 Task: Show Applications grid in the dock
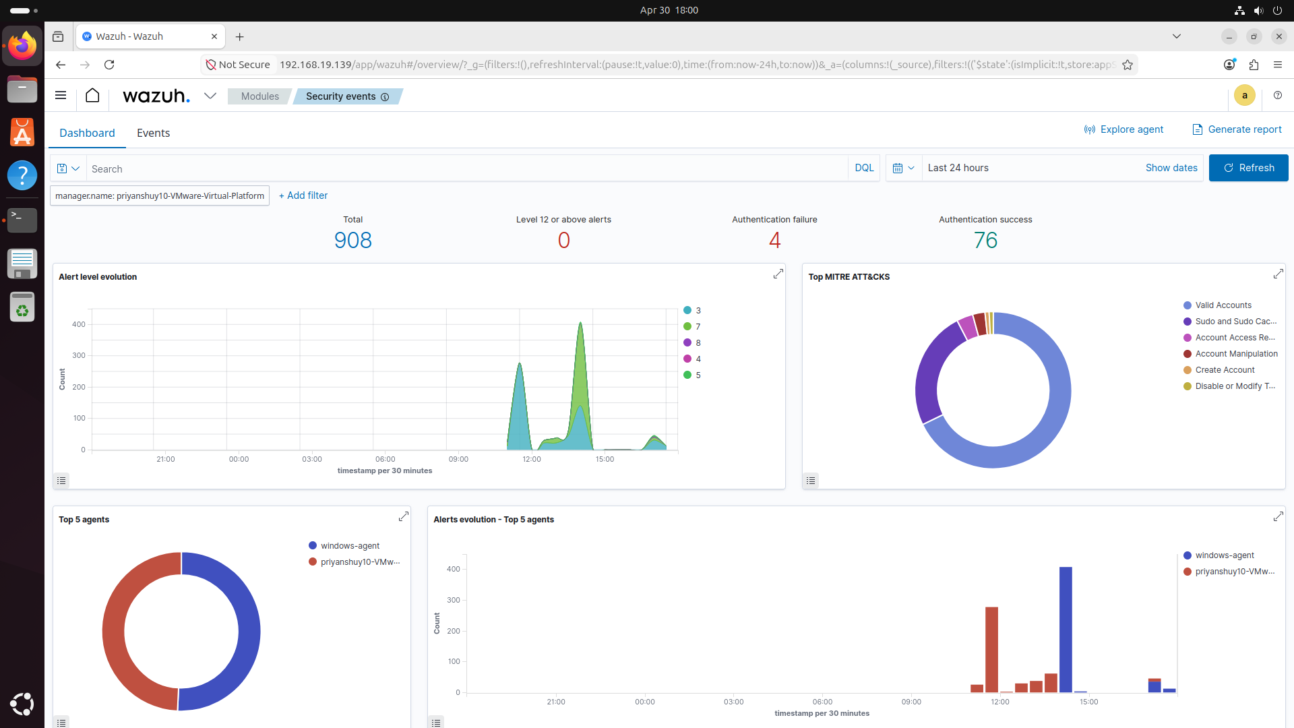(x=22, y=704)
